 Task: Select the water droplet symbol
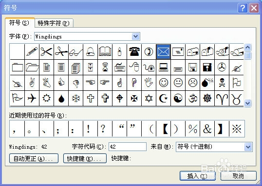[x=61, y=98]
